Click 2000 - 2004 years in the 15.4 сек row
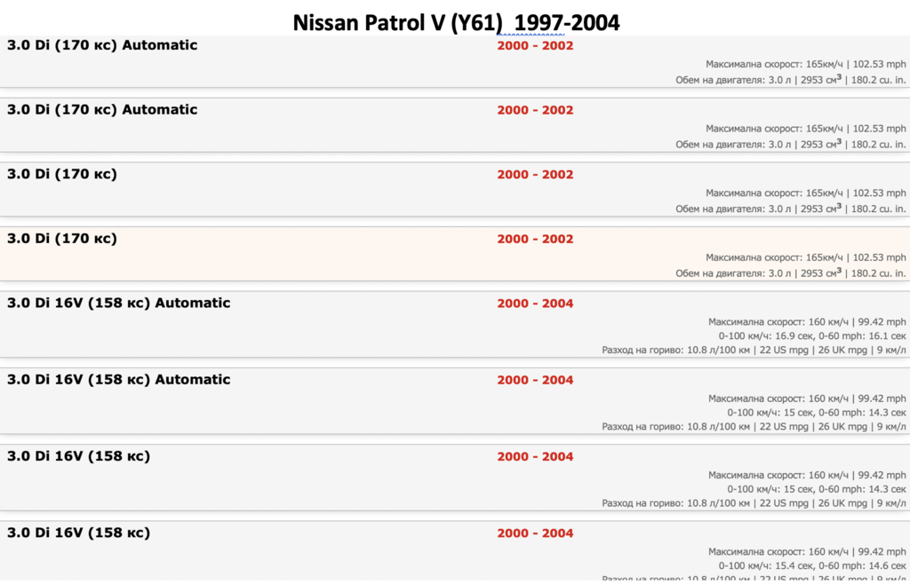910x584 pixels. (x=535, y=533)
